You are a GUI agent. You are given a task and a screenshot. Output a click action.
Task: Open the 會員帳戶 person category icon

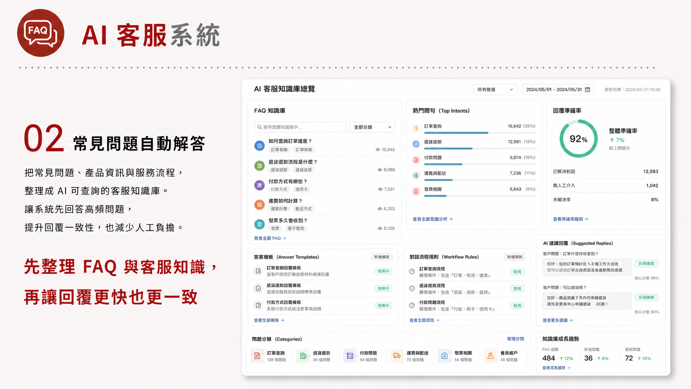tap(491, 356)
